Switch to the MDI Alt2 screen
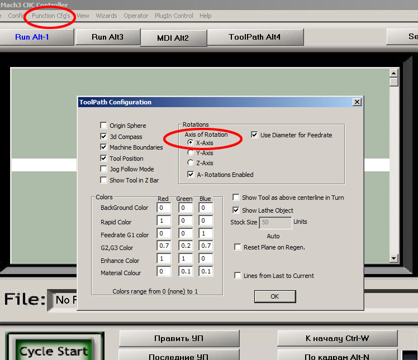Screen dimensions: 418x360 click(173, 38)
